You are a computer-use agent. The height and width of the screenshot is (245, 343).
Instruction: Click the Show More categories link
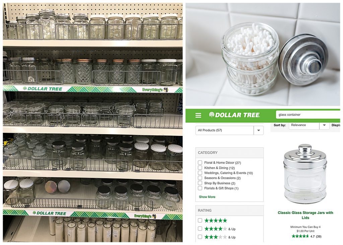207,197
